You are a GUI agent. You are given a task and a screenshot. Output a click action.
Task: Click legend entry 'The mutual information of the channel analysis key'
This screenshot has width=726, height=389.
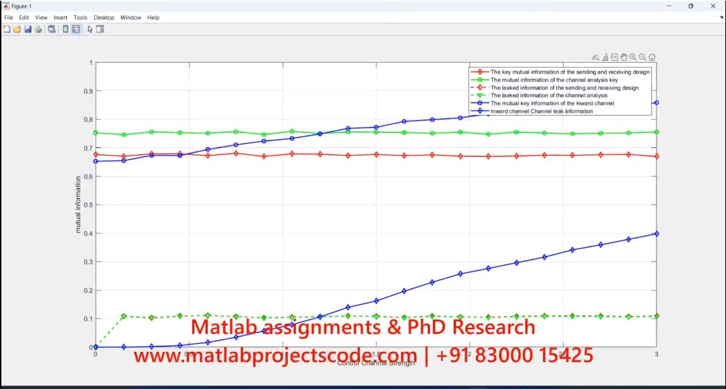point(554,80)
